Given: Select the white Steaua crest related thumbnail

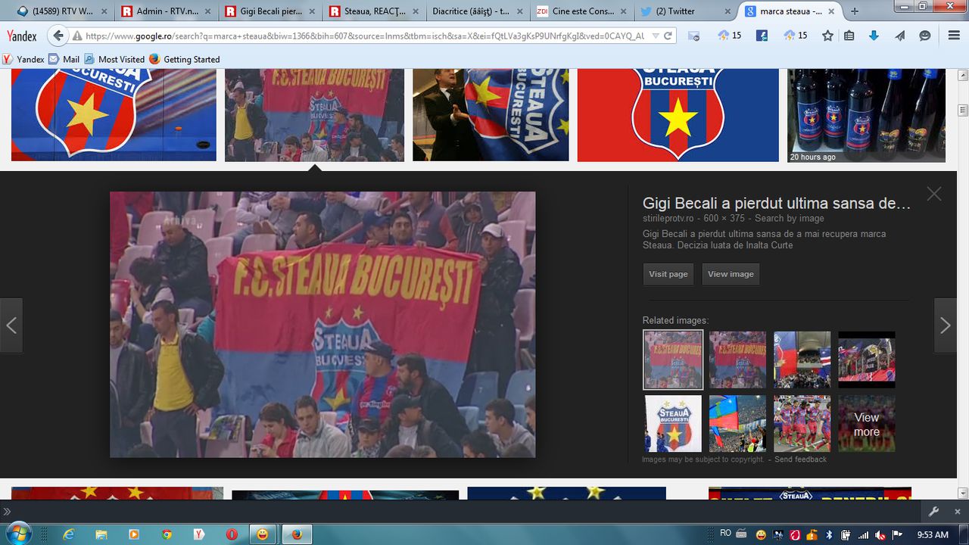Looking at the screenshot, I should click(x=674, y=424).
